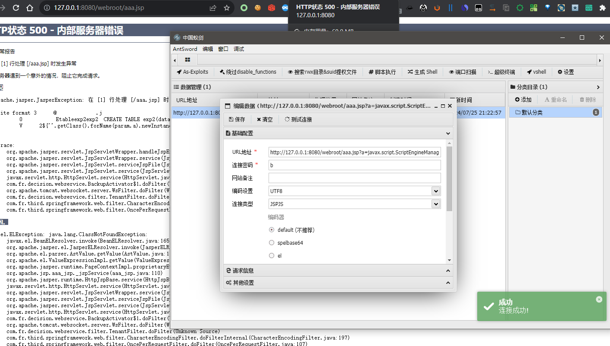The image size is (610, 346).
Task: Select the default (不推荐) encoder
Action: click(272, 230)
